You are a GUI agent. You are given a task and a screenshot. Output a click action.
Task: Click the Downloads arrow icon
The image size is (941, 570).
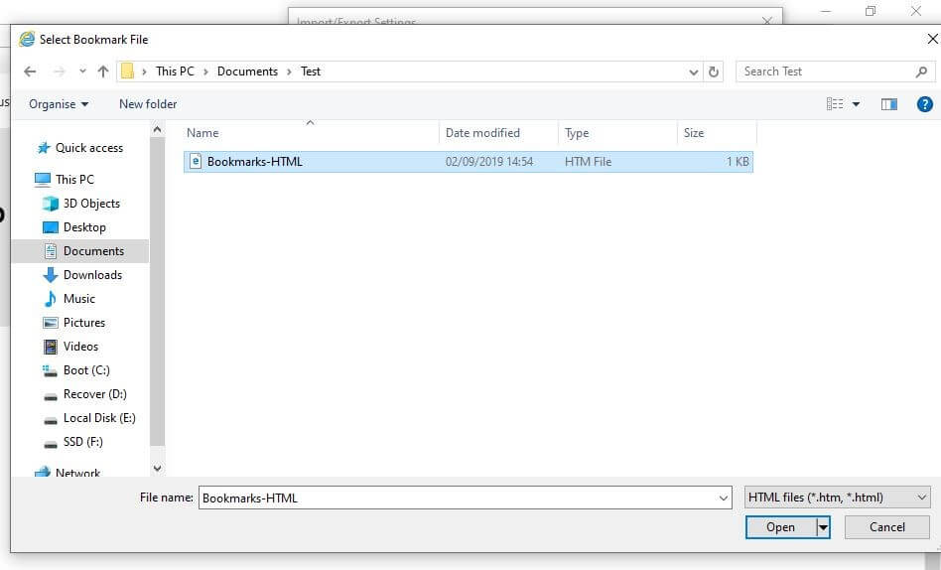[51, 275]
